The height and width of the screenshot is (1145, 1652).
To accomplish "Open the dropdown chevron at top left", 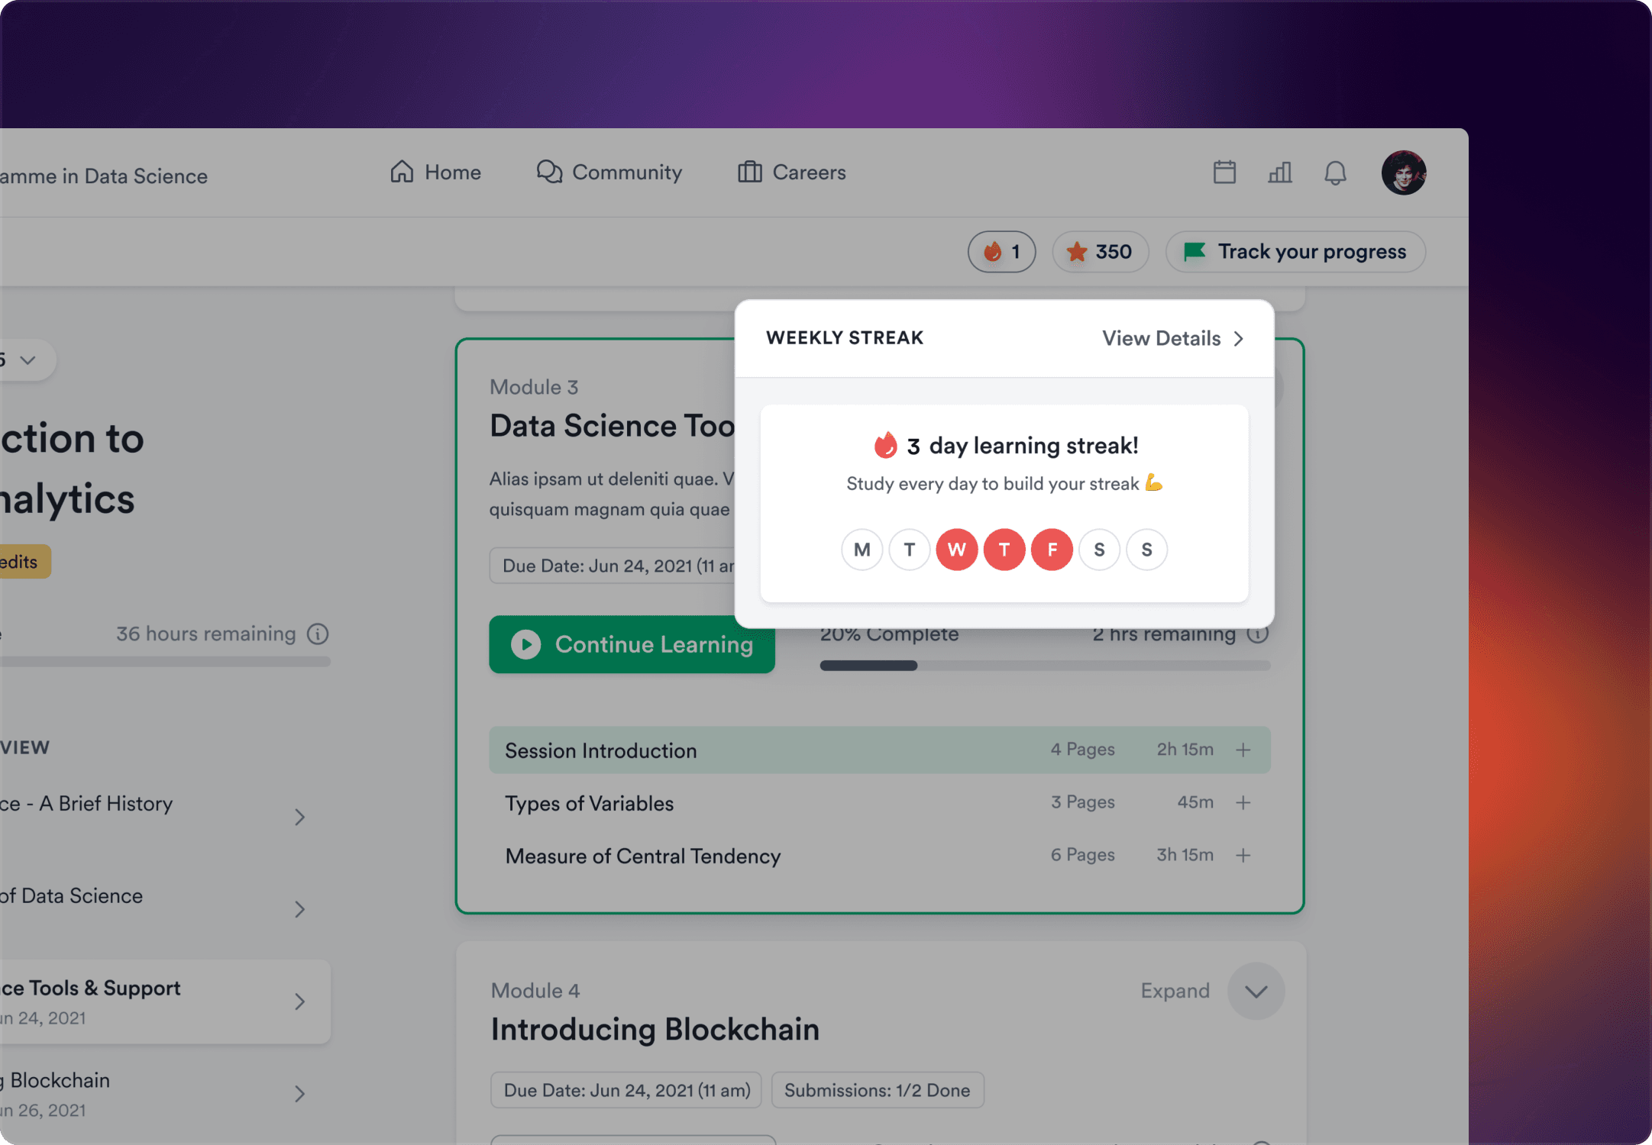I will pyautogui.click(x=27, y=360).
